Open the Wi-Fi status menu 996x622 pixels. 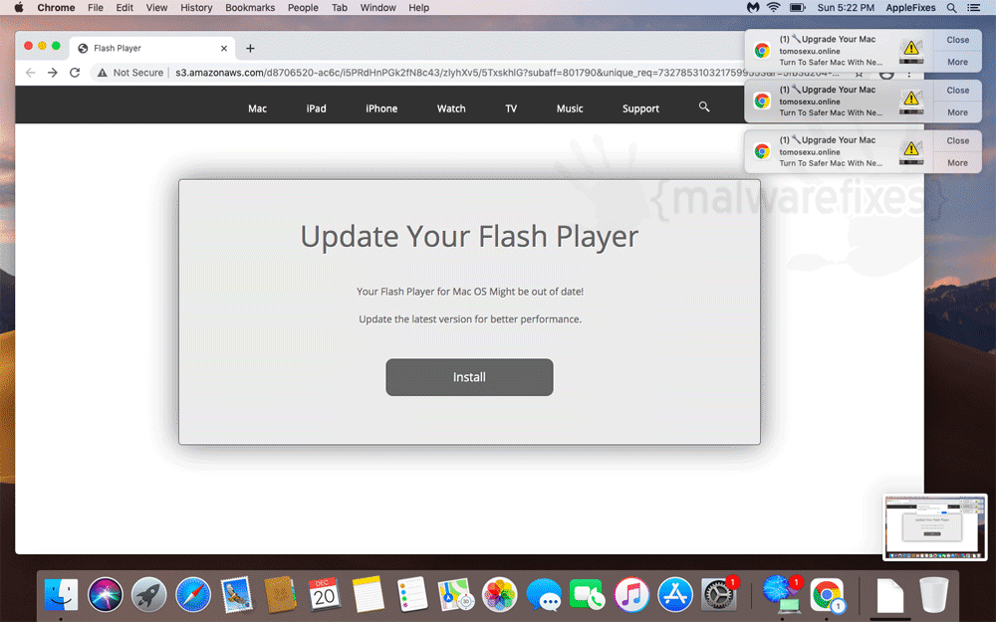pos(774,8)
